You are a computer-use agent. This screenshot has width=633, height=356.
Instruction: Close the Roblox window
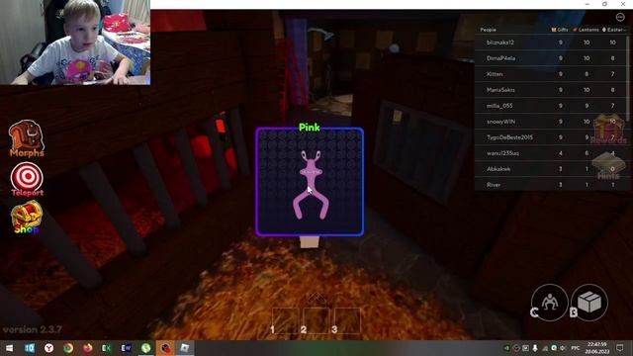623,4
